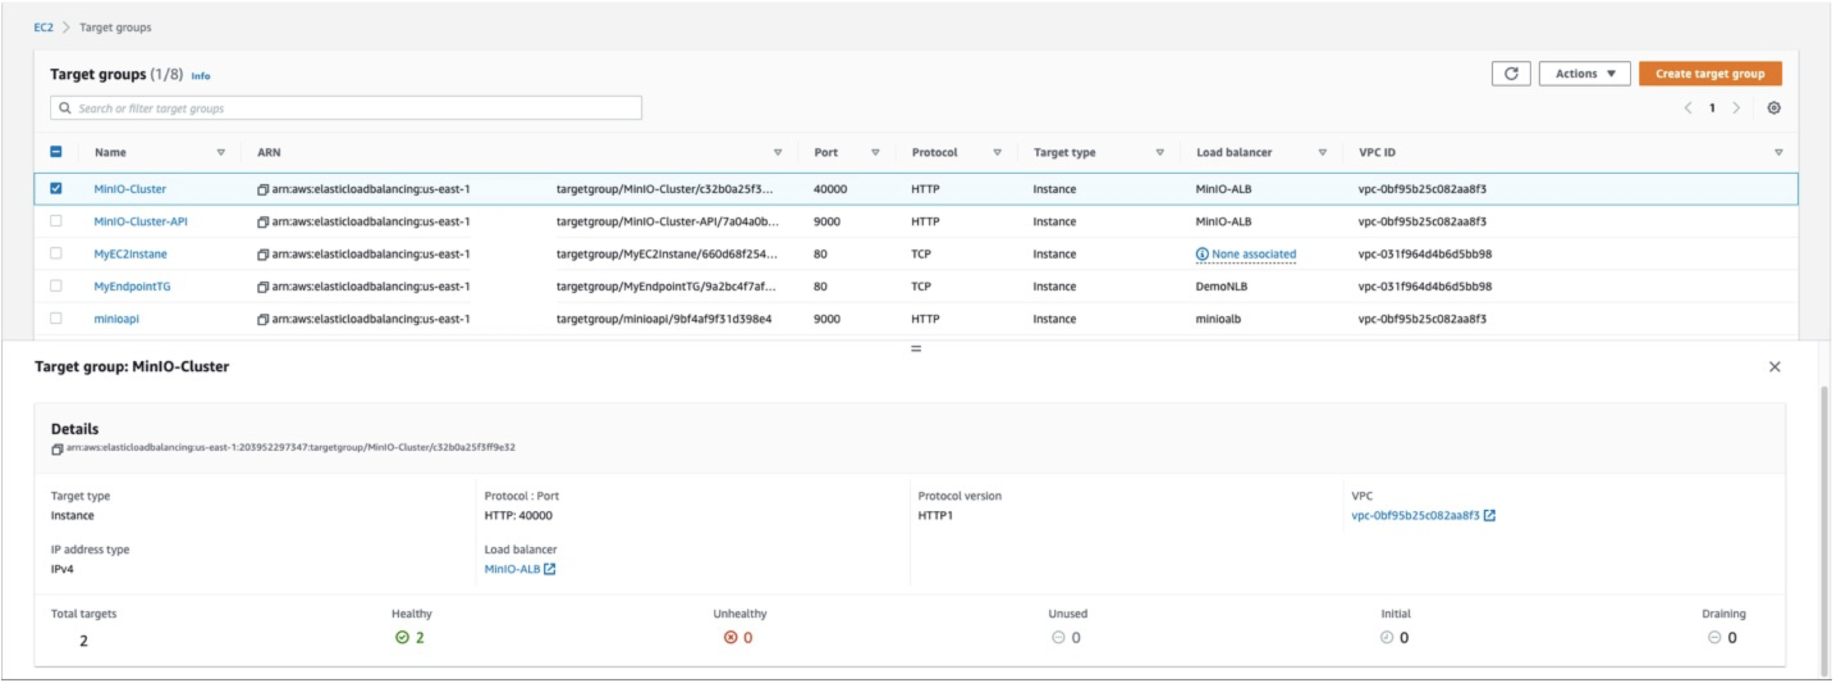Go to previous page of target groups
This screenshot has height=685, width=1834.
(x=1687, y=108)
